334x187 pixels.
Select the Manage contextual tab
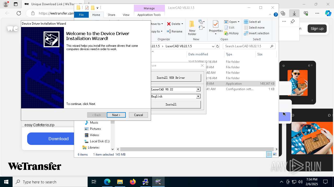coord(149,8)
